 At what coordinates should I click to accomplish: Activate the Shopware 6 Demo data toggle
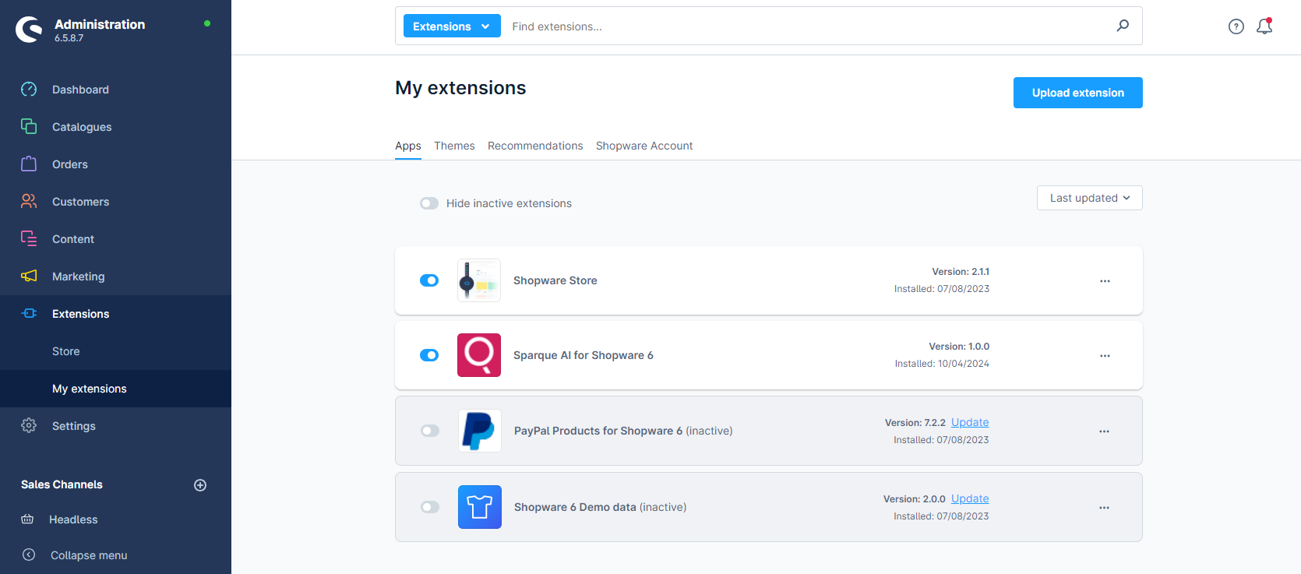(430, 507)
